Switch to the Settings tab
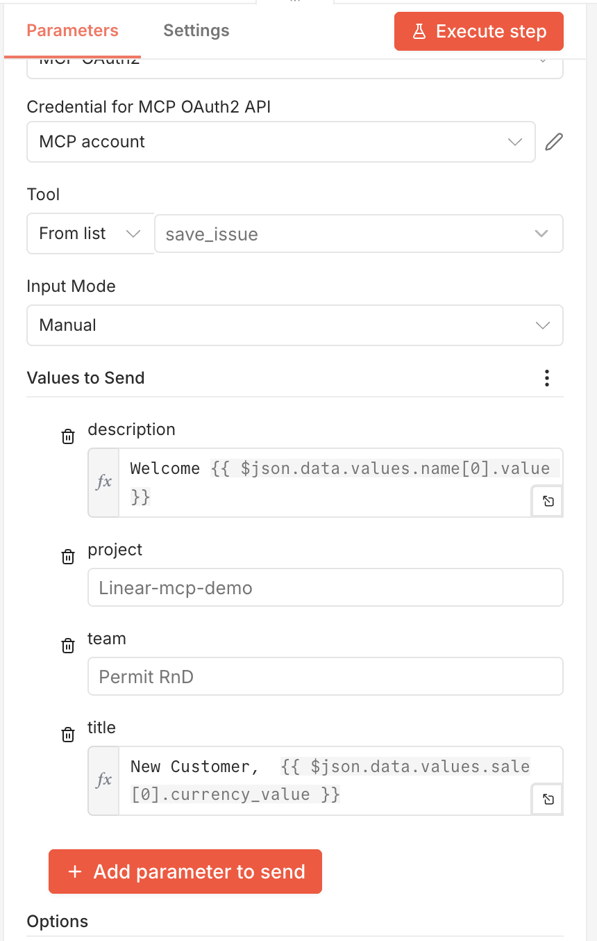This screenshot has width=597, height=941. (196, 31)
